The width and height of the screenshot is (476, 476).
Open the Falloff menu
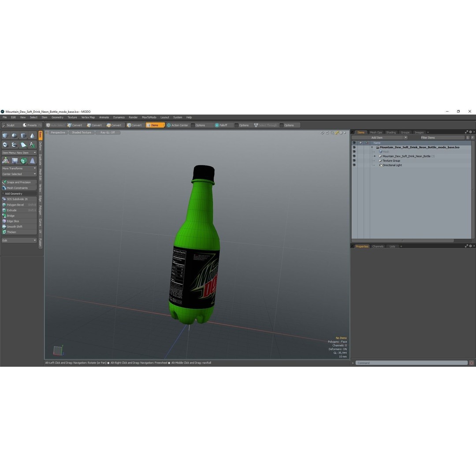click(x=221, y=125)
